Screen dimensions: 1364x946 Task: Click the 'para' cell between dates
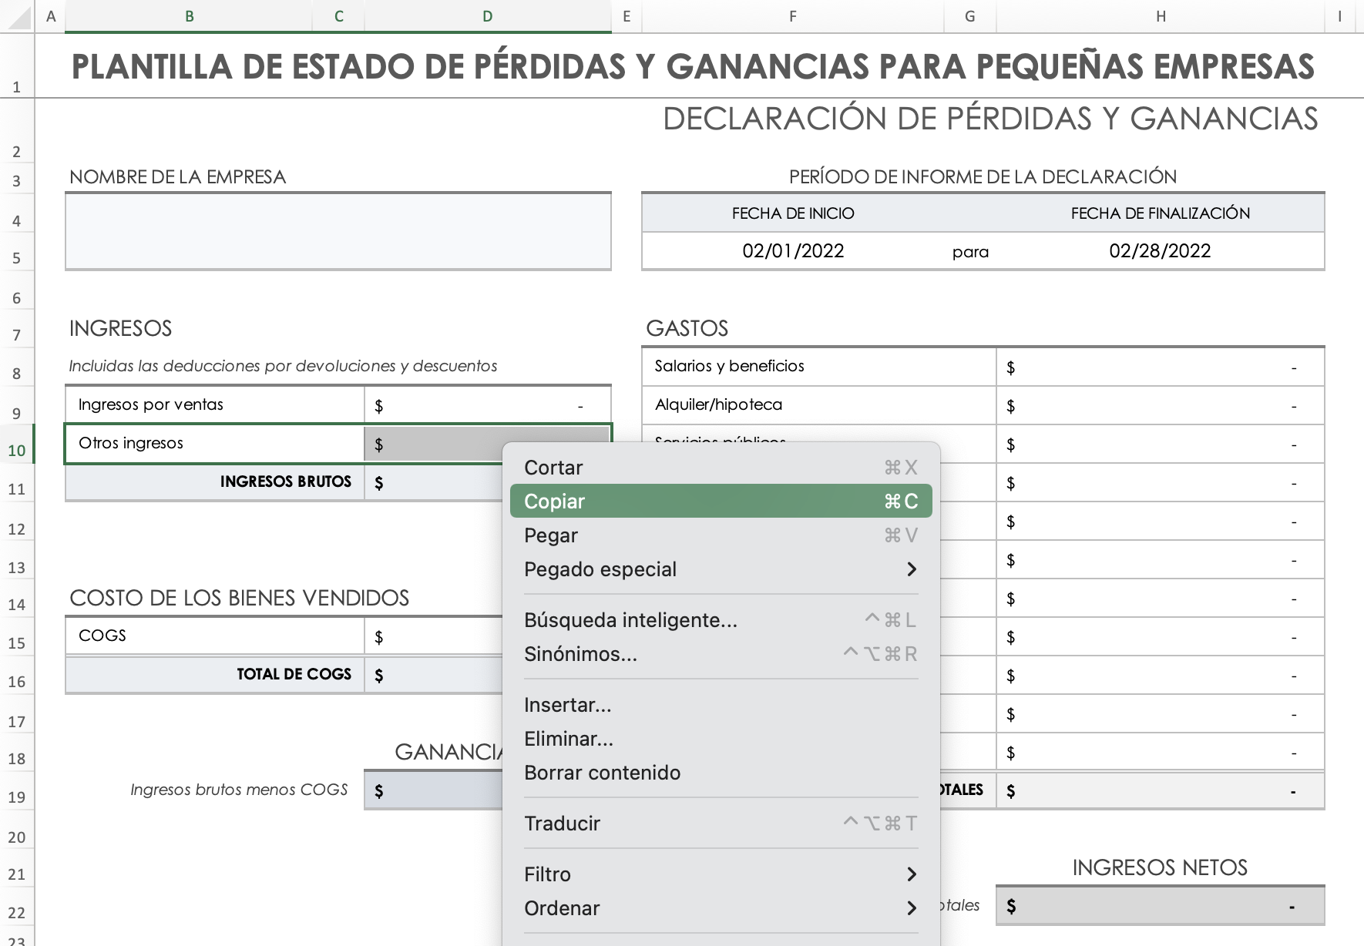coord(970,252)
